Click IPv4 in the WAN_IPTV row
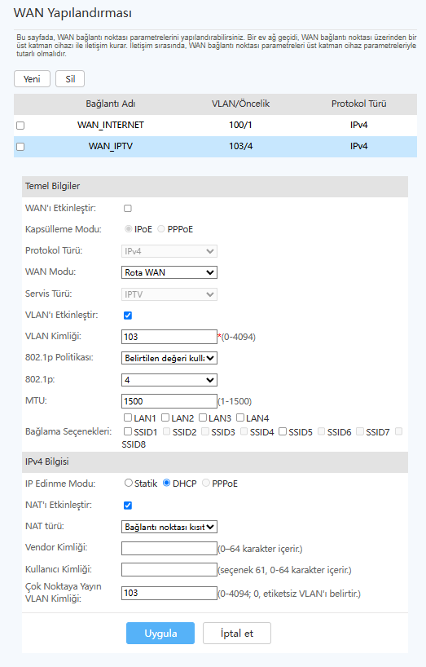The height and width of the screenshot is (667, 426). pyautogui.click(x=359, y=146)
